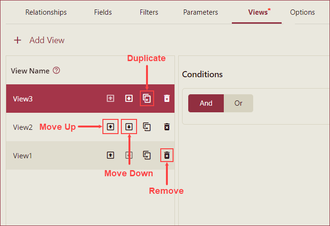Image resolution: width=330 pixels, height=226 pixels.
Task: Move View3 down in list
Action: (128, 99)
